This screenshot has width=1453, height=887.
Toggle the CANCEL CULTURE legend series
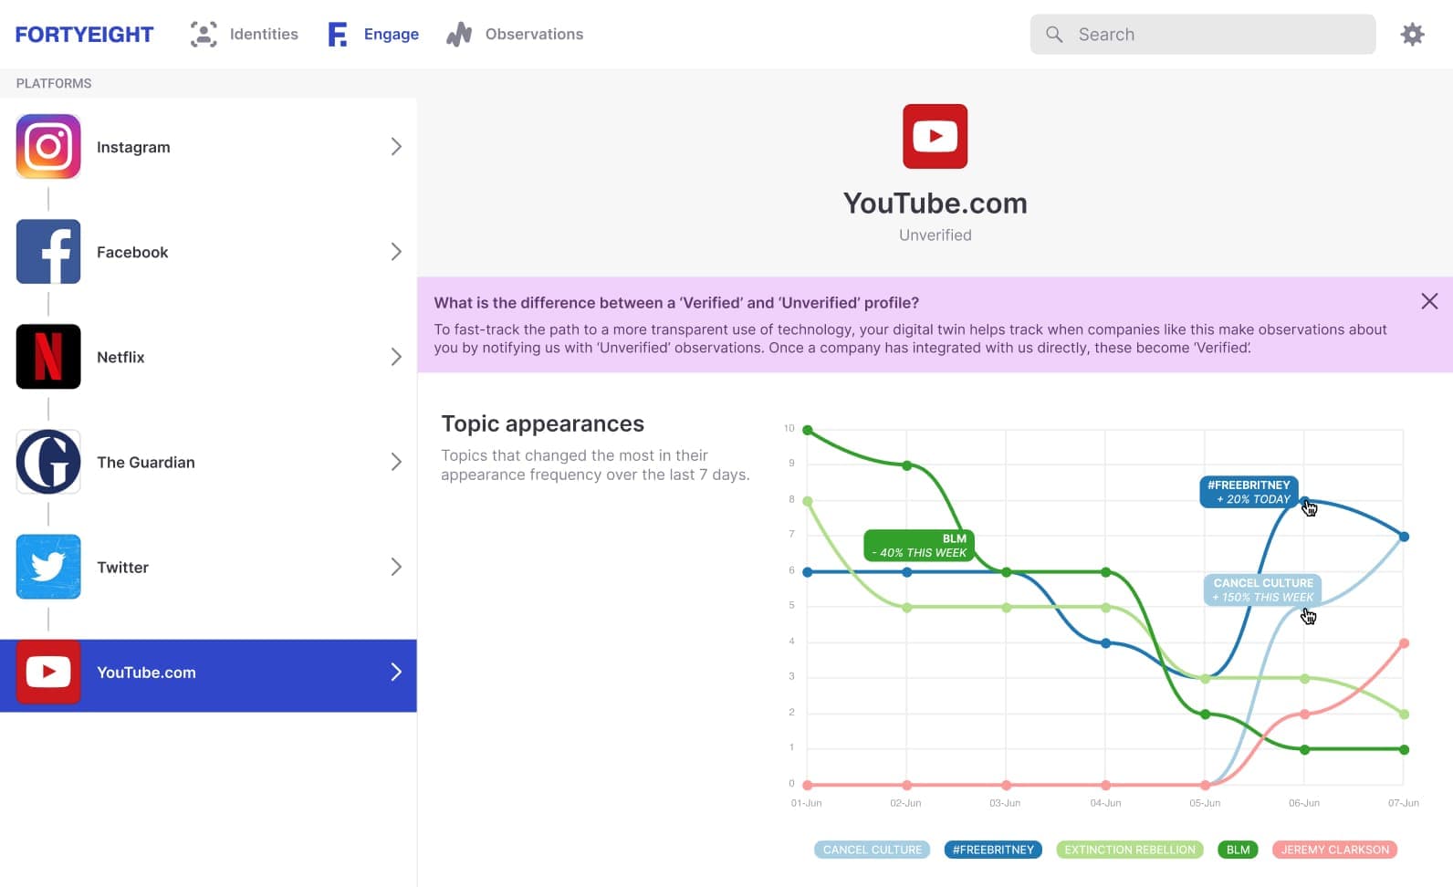872,850
